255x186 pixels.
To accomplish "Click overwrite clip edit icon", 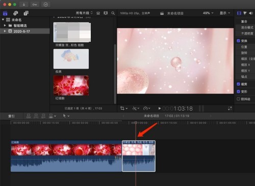I will 51,116.
